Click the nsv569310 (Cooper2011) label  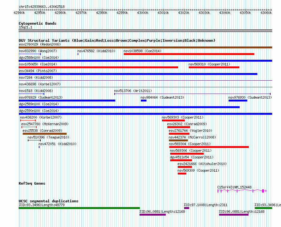[209, 64]
